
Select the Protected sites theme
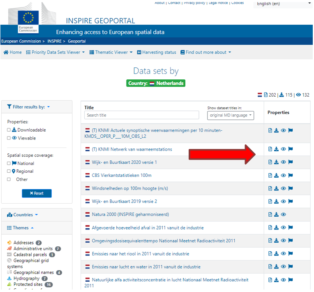click(28, 284)
